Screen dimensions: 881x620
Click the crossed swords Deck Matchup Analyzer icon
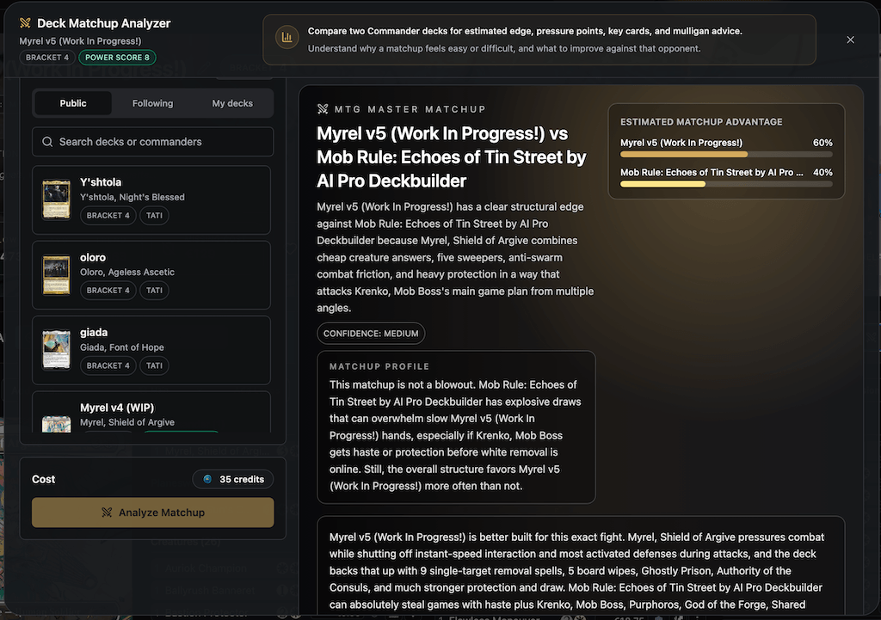(25, 23)
